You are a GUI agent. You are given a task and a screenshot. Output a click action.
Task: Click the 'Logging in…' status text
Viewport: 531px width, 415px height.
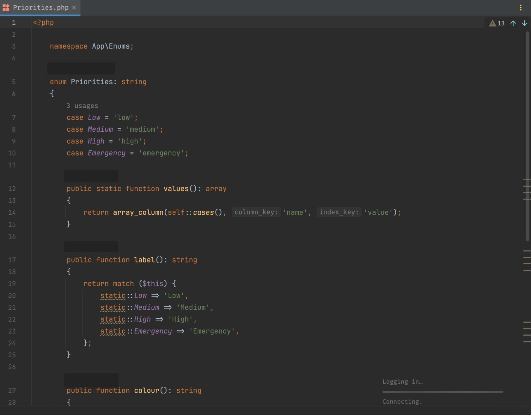(x=403, y=382)
